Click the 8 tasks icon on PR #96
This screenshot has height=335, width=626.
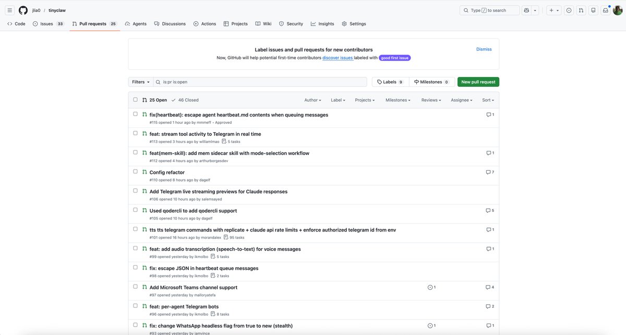(x=213, y=314)
